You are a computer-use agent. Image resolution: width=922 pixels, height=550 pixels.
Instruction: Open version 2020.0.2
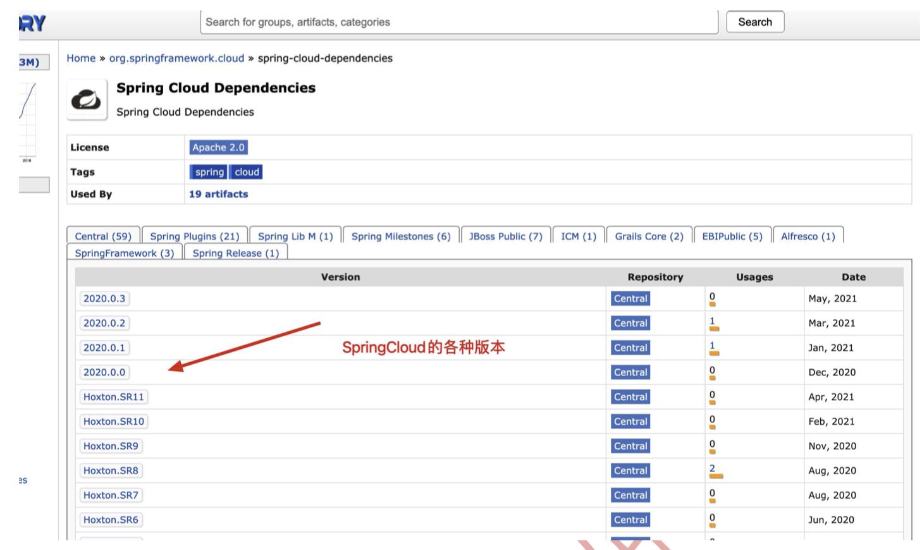pos(104,323)
